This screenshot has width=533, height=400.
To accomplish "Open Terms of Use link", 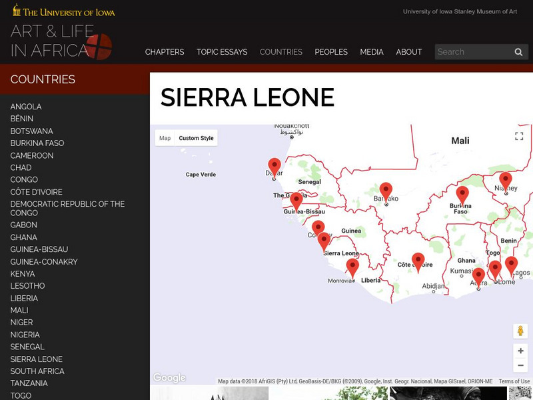I will tap(514, 381).
